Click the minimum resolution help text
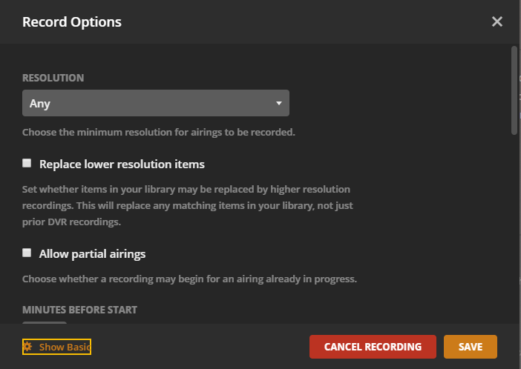Viewport: 521px width, 369px height. click(x=159, y=133)
